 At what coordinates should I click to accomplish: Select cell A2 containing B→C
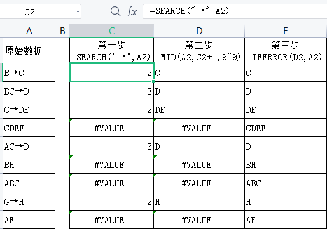(29, 72)
